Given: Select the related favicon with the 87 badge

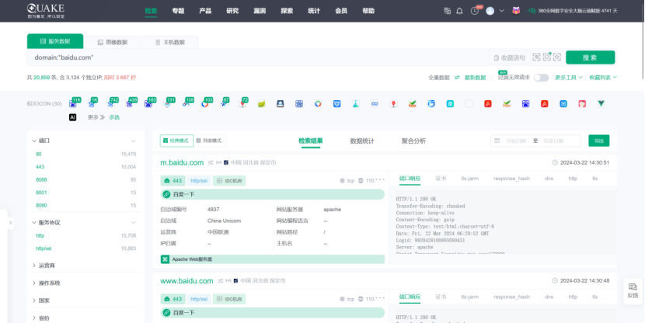Looking at the screenshot, I should (224, 104).
